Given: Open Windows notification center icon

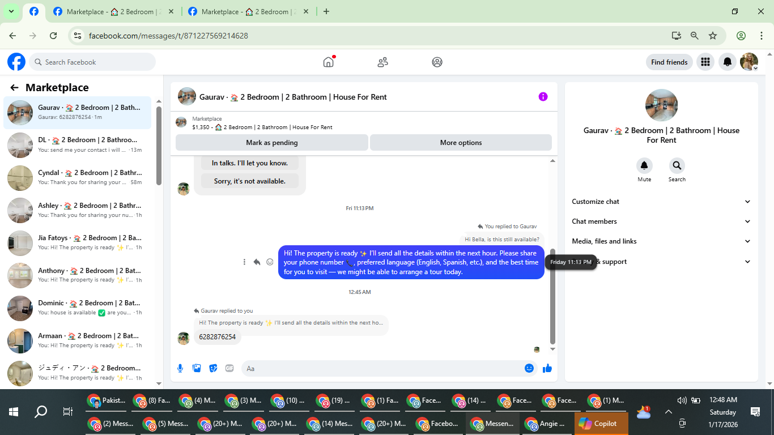Looking at the screenshot, I should (755, 412).
